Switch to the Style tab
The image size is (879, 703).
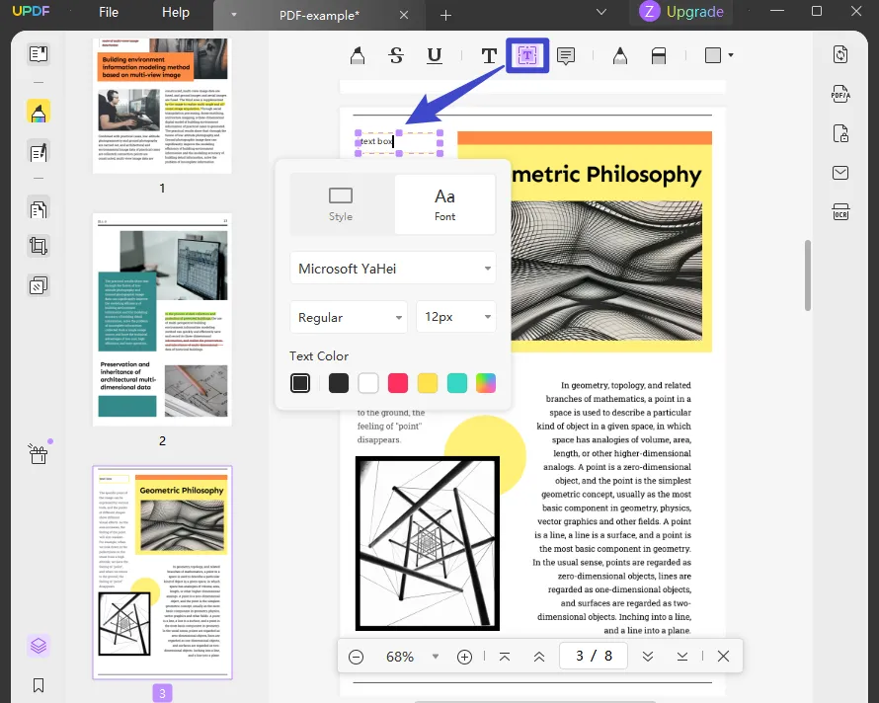coord(341,204)
